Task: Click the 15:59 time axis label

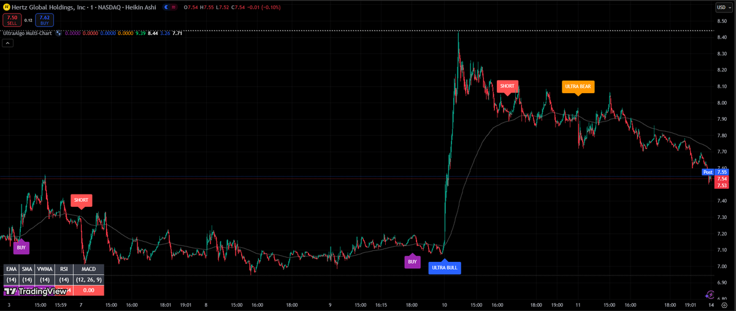Action: [x=60, y=304]
